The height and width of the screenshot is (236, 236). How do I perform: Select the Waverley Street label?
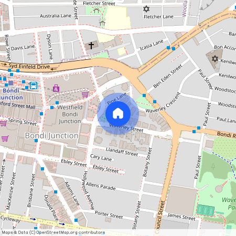[x=126, y=127]
